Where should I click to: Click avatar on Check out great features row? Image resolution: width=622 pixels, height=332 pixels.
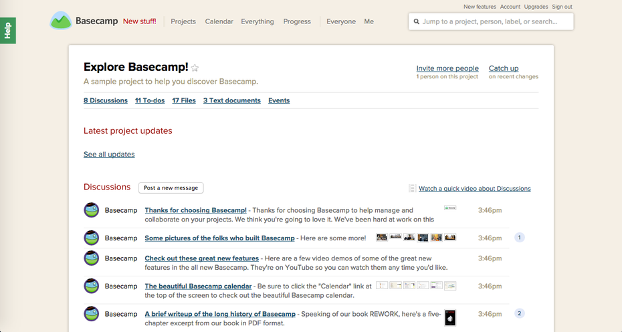pyautogui.click(x=91, y=258)
